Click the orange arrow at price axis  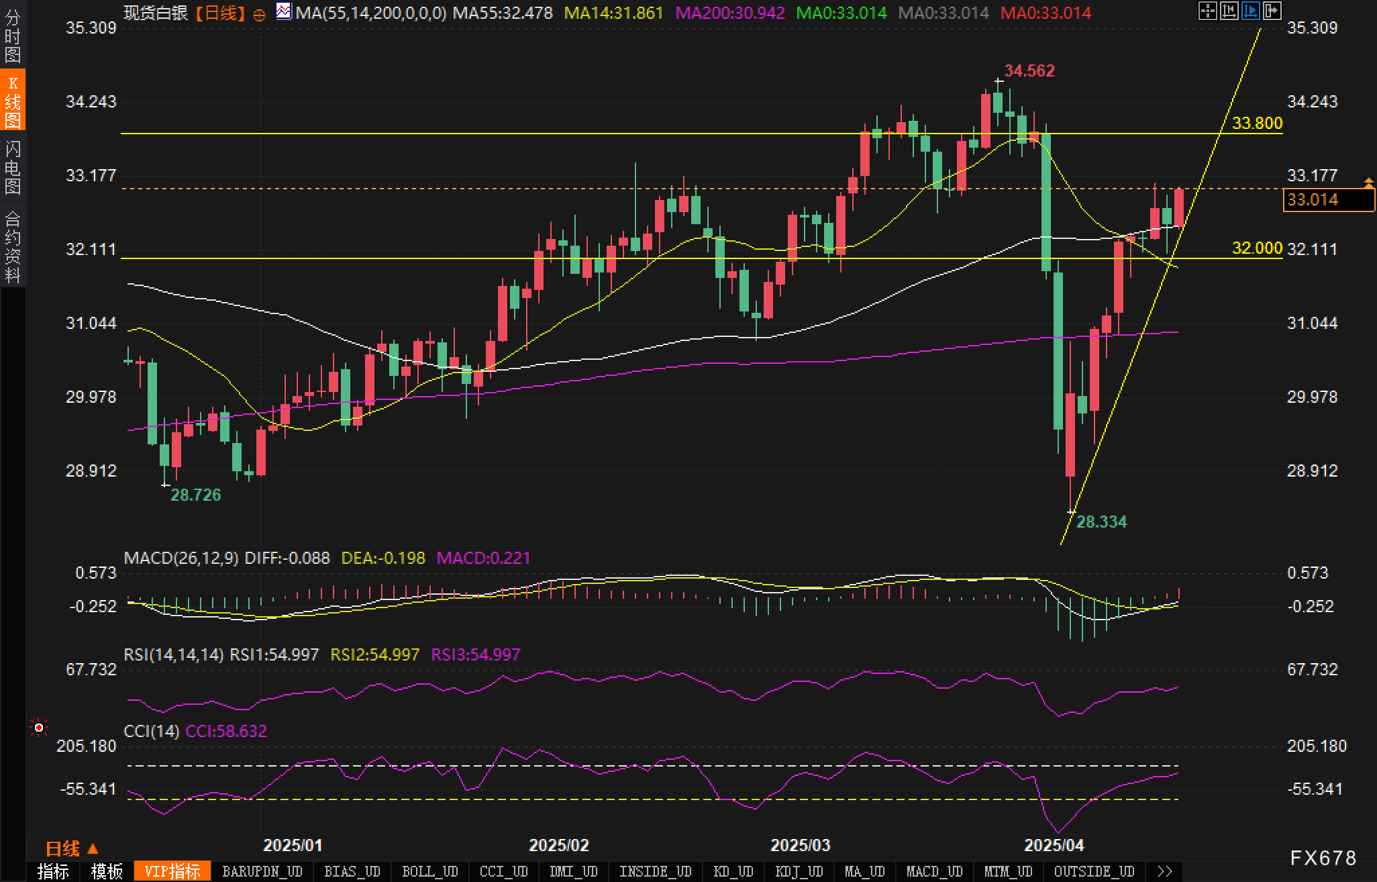[x=1368, y=183]
